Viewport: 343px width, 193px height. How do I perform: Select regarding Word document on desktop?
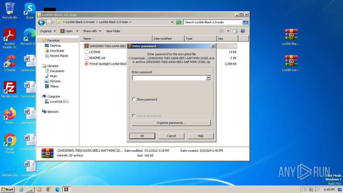pyautogui.click(x=29, y=168)
